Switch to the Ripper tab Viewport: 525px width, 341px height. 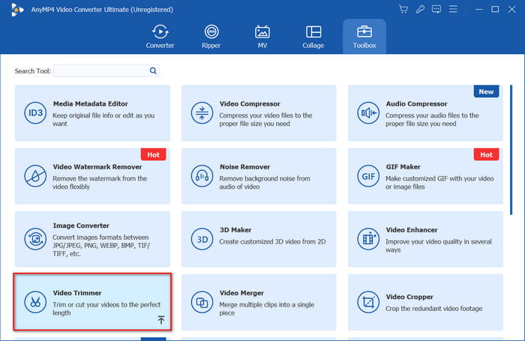pos(211,37)
